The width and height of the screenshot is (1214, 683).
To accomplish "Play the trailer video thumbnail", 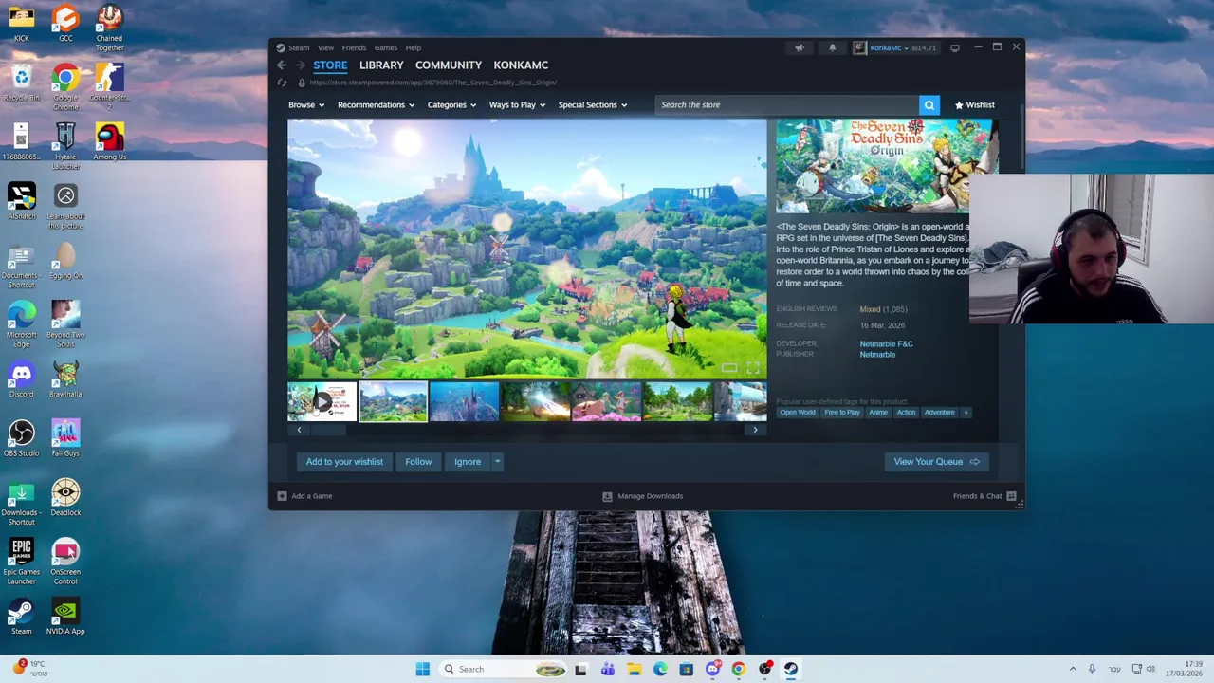I will pyautogui.click(x=322, y=402).
